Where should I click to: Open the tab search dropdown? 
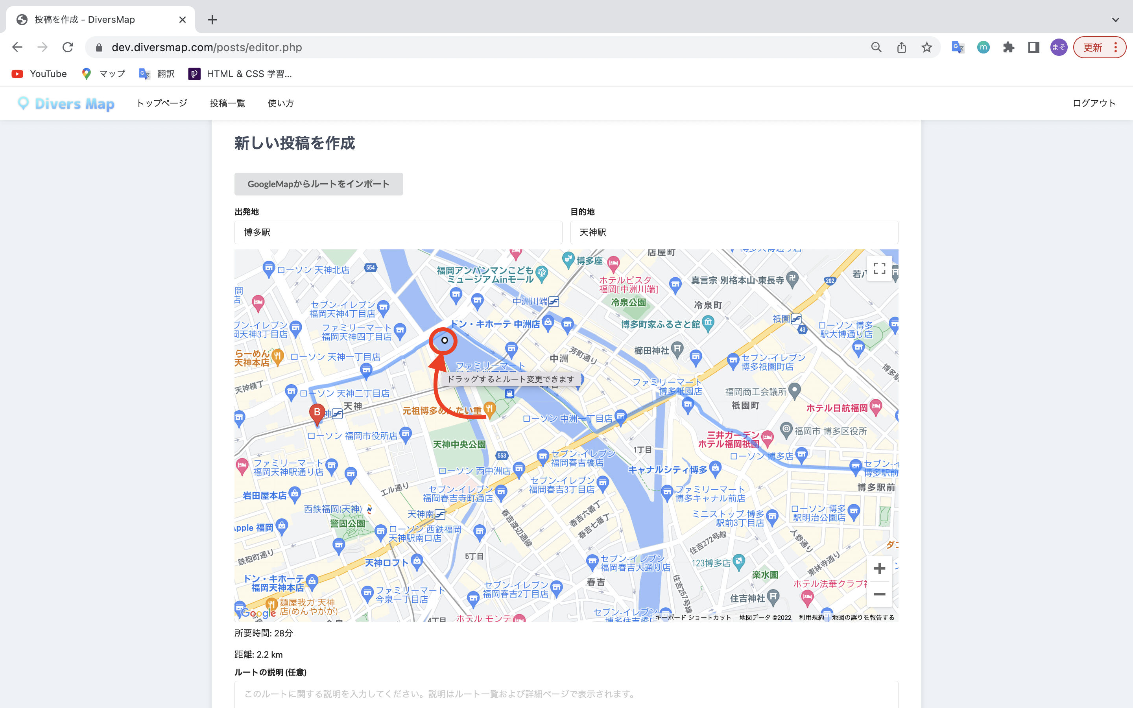(x=1116, y=19)
